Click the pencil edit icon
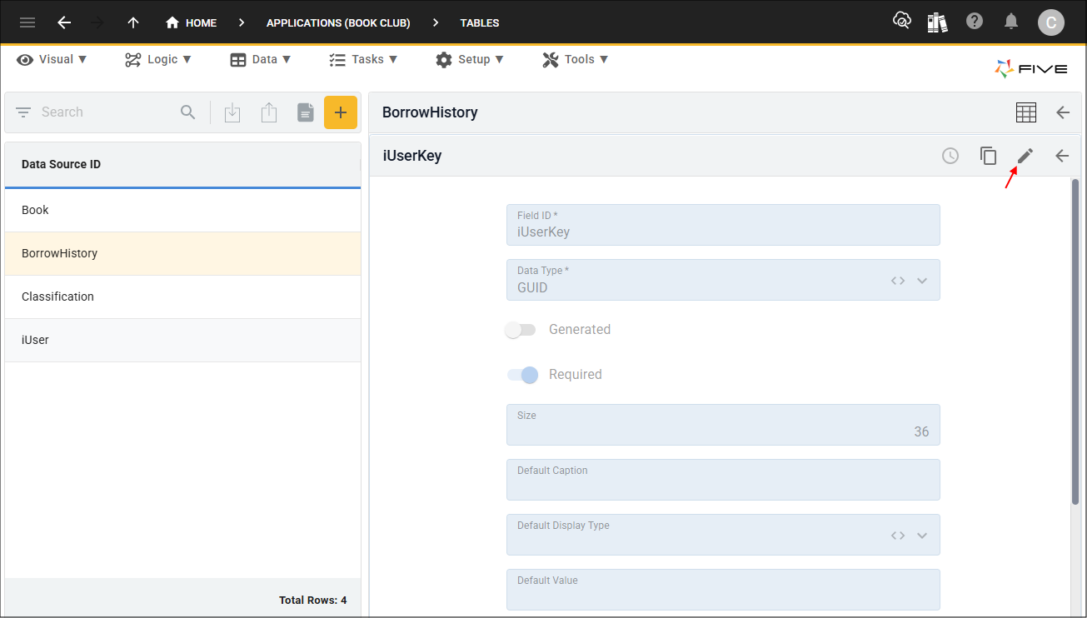Image resolution: width=1087 pixels, height=618 pixels. tap(1025, 156)
